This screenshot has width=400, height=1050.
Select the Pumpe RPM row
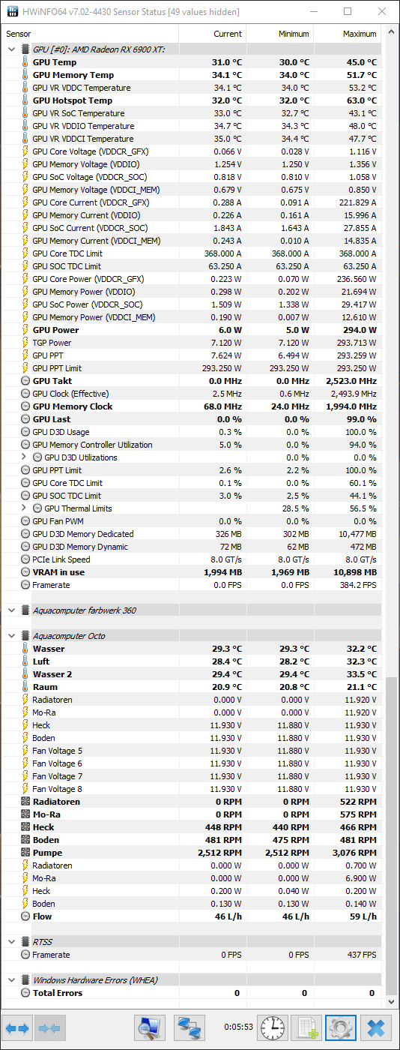click(192, 853)
